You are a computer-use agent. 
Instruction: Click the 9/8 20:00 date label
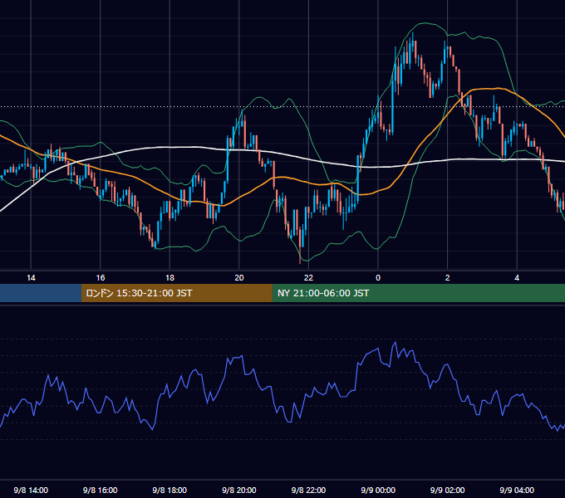(x=239, y=490)
